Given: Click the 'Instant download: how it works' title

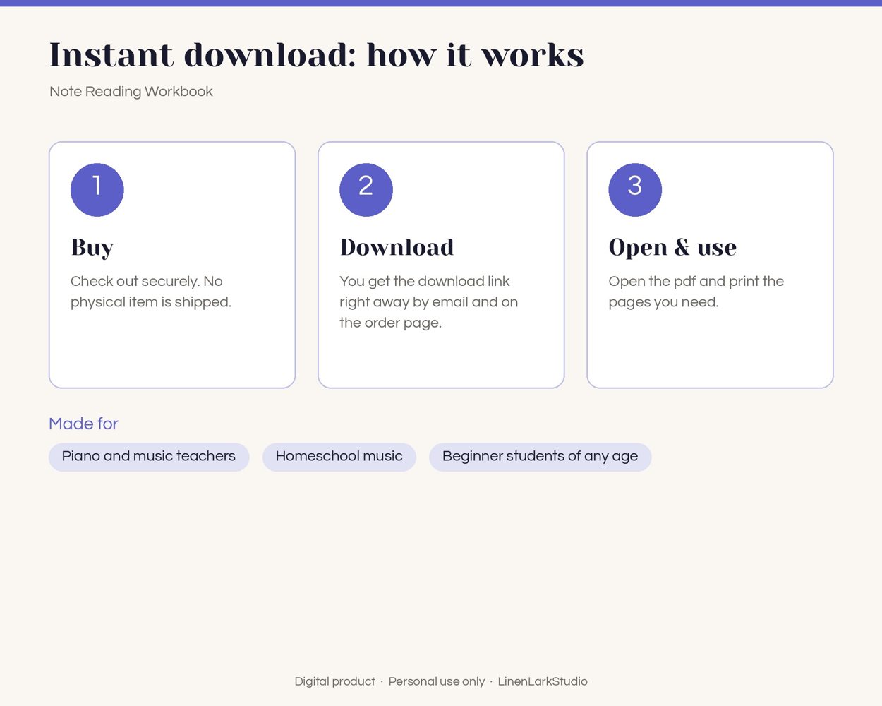Looking at the screenshot, I should [x=317, y=55].
